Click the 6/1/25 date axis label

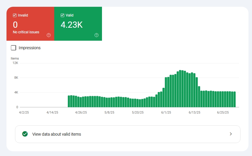click(166, 112)
